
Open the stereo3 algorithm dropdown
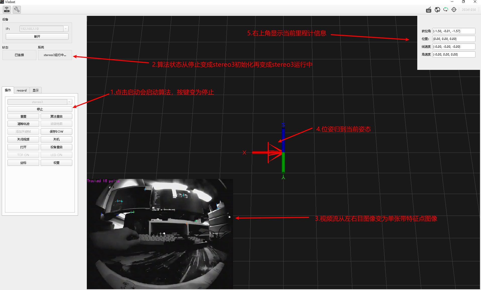coord(40,102)
